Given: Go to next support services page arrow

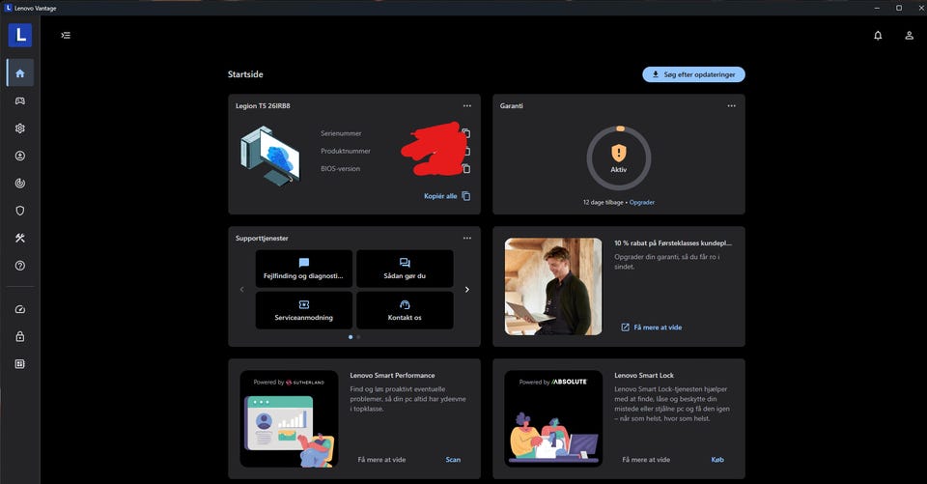Looking at the screenshot, I should coord(467,289).
